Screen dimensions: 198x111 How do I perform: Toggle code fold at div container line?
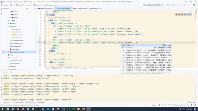[45, 23]
